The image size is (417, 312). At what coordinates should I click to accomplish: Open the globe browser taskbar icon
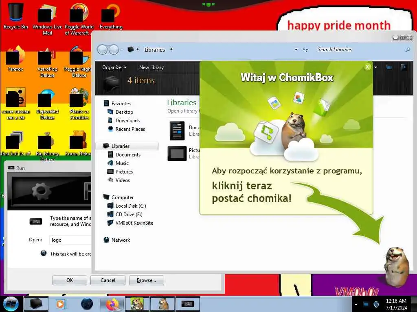tap(87, 304)
